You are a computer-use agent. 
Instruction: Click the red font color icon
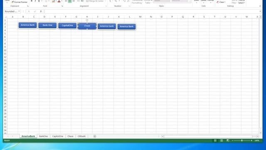pyautogui.click(x=59, y=1)
